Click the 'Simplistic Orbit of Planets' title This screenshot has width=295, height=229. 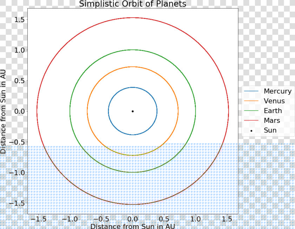click(133, 4)
